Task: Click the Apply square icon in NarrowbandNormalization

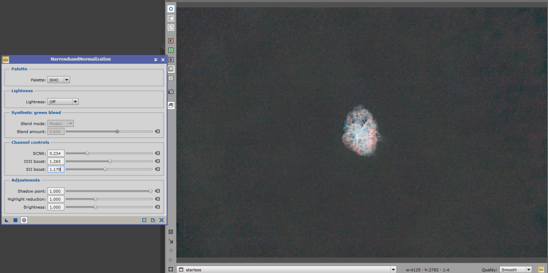Action: click(16, 220)
